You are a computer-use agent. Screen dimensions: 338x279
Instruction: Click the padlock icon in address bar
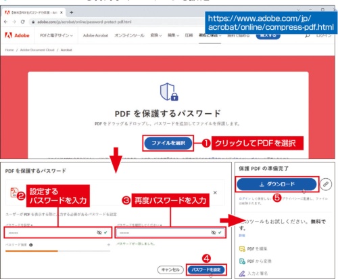[33, 22]
